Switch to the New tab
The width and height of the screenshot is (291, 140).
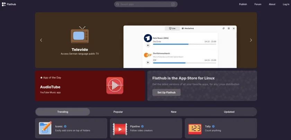tap(174, 112)
